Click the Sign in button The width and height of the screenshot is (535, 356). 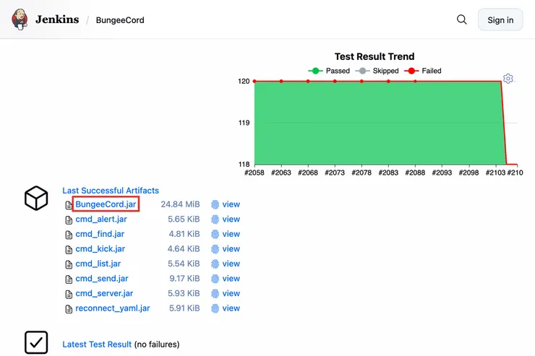tap(500, 19)
